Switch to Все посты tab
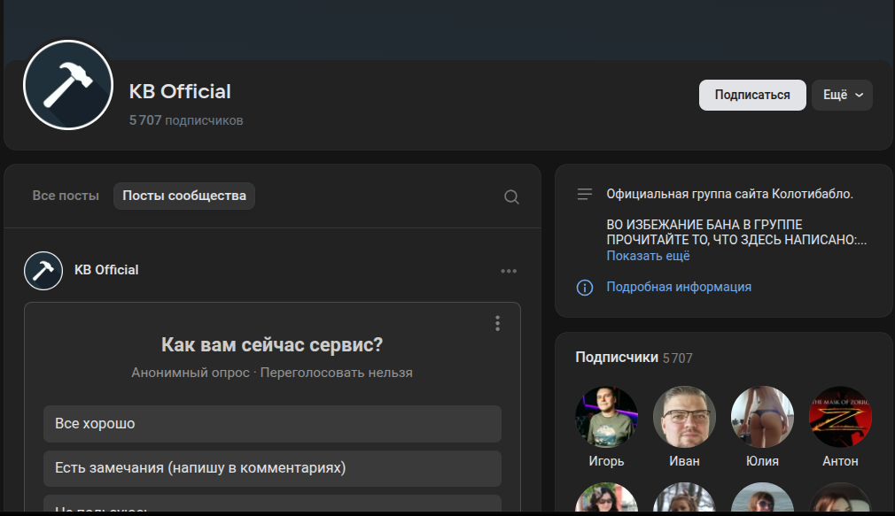The width and height of the screenshot is (895, 516). coord(66,196)
